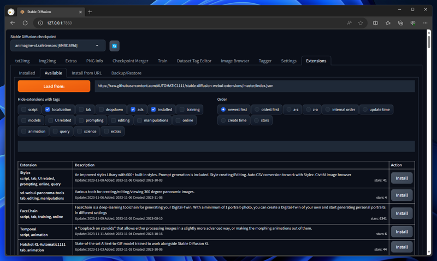Click the read aloud icon
The width and height of the screenshot is (437, 261).
(x=349, y=23)
